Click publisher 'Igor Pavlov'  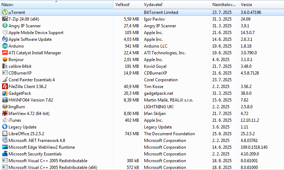[x=155, y=19]
